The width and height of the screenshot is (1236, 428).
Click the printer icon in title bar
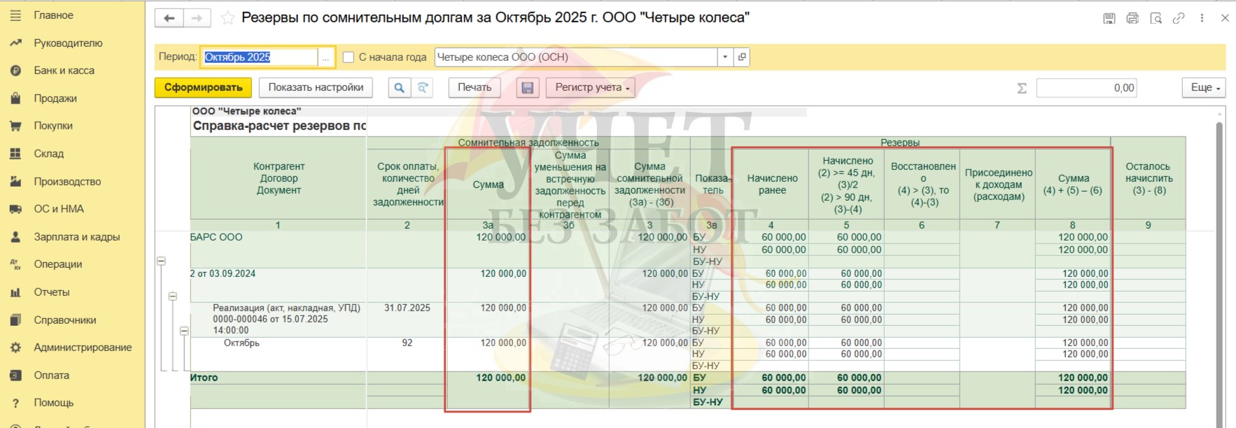tap(1132, 18)
